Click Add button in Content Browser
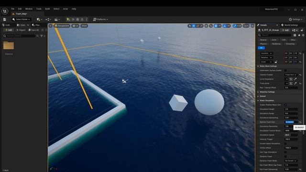This screenshot has width=306, height=172. click(9, 30)
